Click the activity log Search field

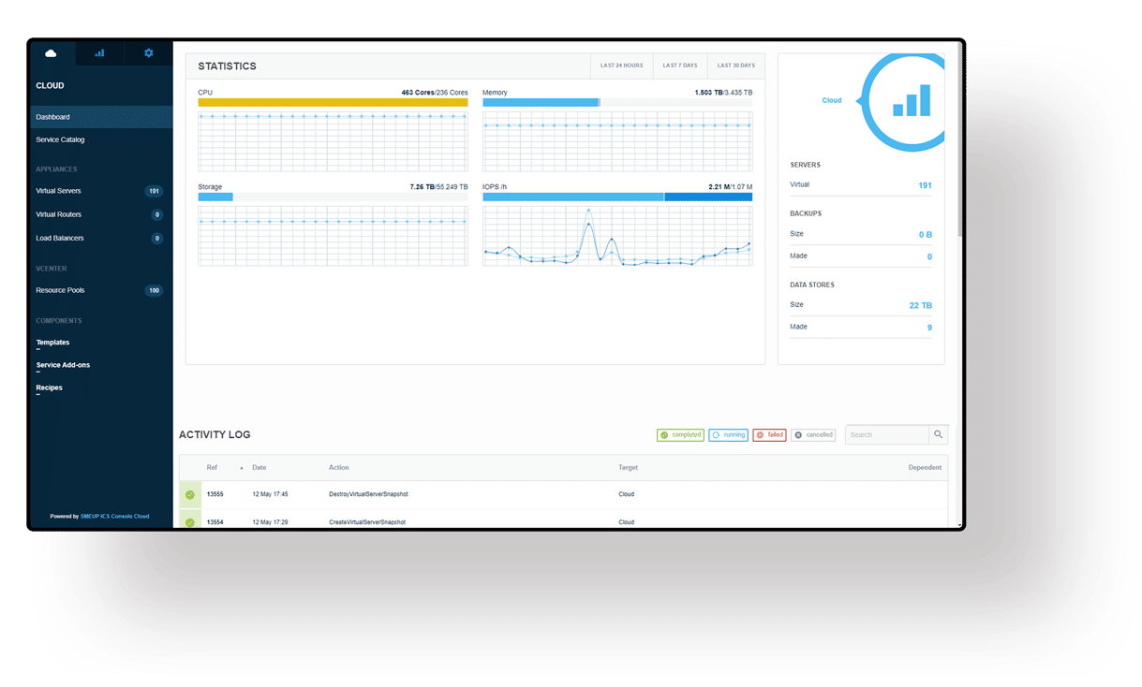click(x=886, y=434)
